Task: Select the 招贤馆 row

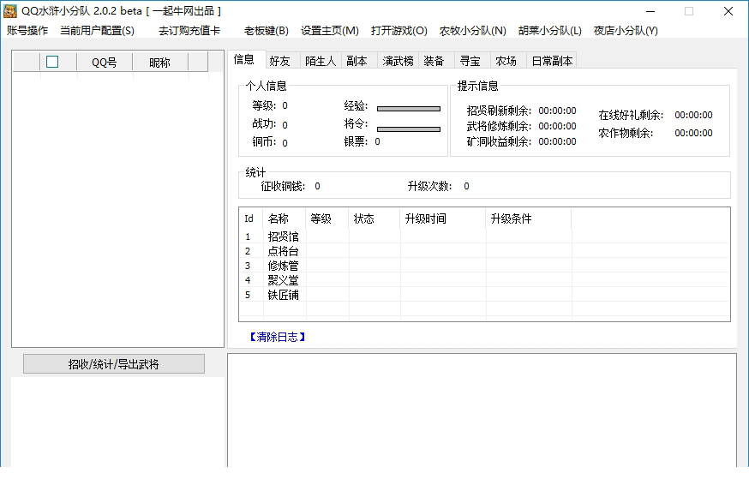Action: tap(484, 237)
